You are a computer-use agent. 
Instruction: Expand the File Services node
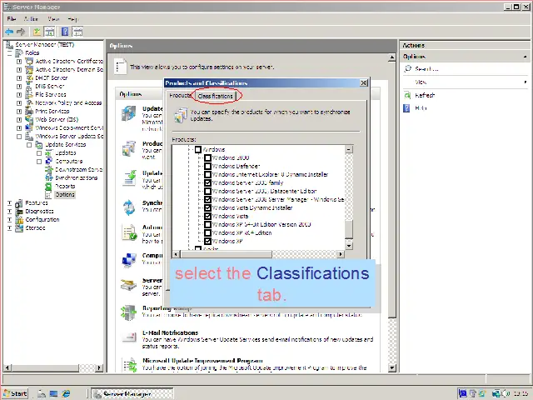[x=19, y=94]
